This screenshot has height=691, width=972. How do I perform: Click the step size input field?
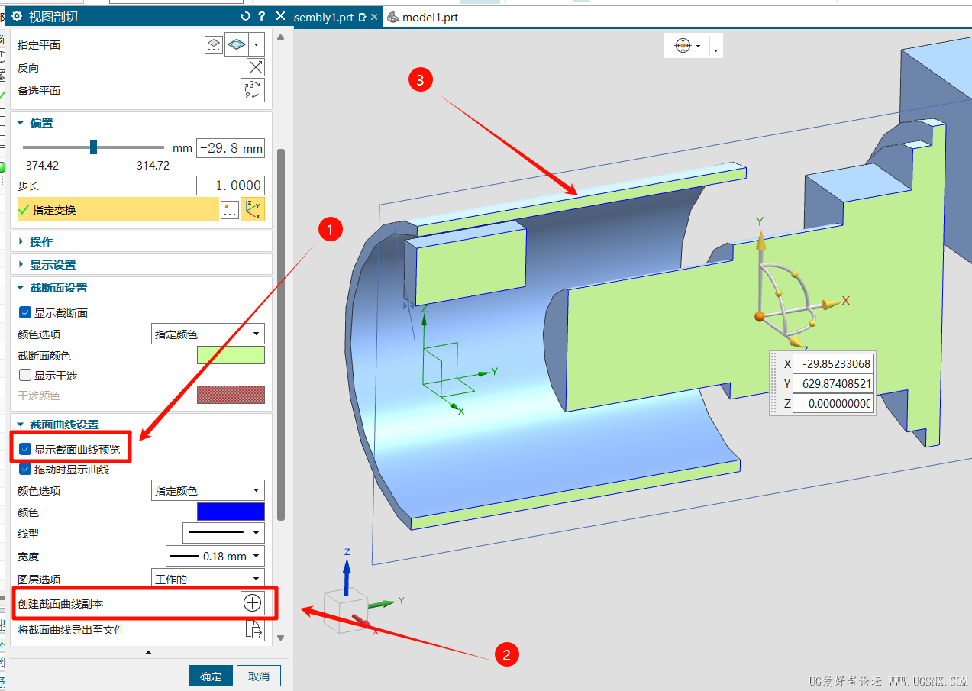click(x=230, y=186)
